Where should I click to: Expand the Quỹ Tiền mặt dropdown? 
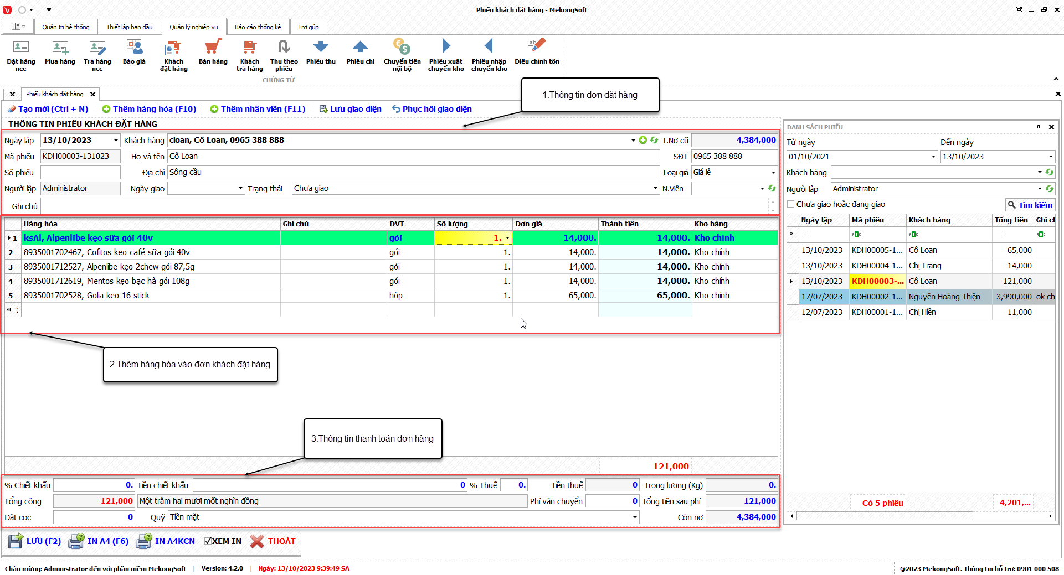pos(634,517)
